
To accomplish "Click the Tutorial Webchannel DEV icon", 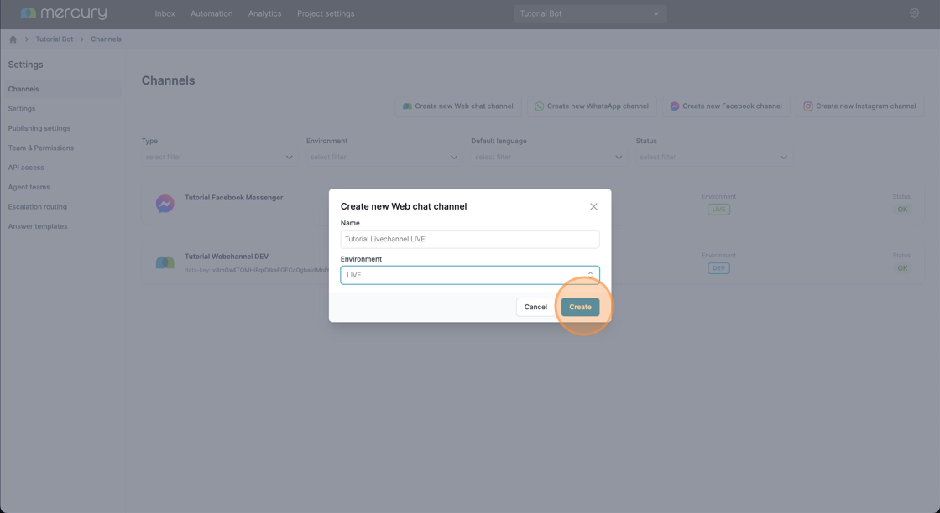I will click(164, 262).
